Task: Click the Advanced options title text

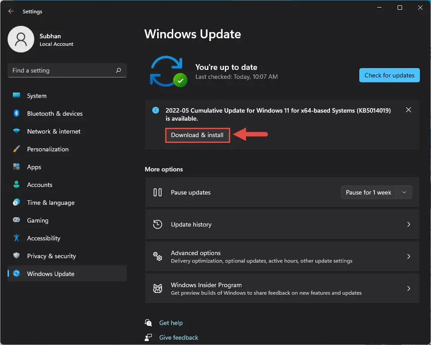Action: click(196, 253)
